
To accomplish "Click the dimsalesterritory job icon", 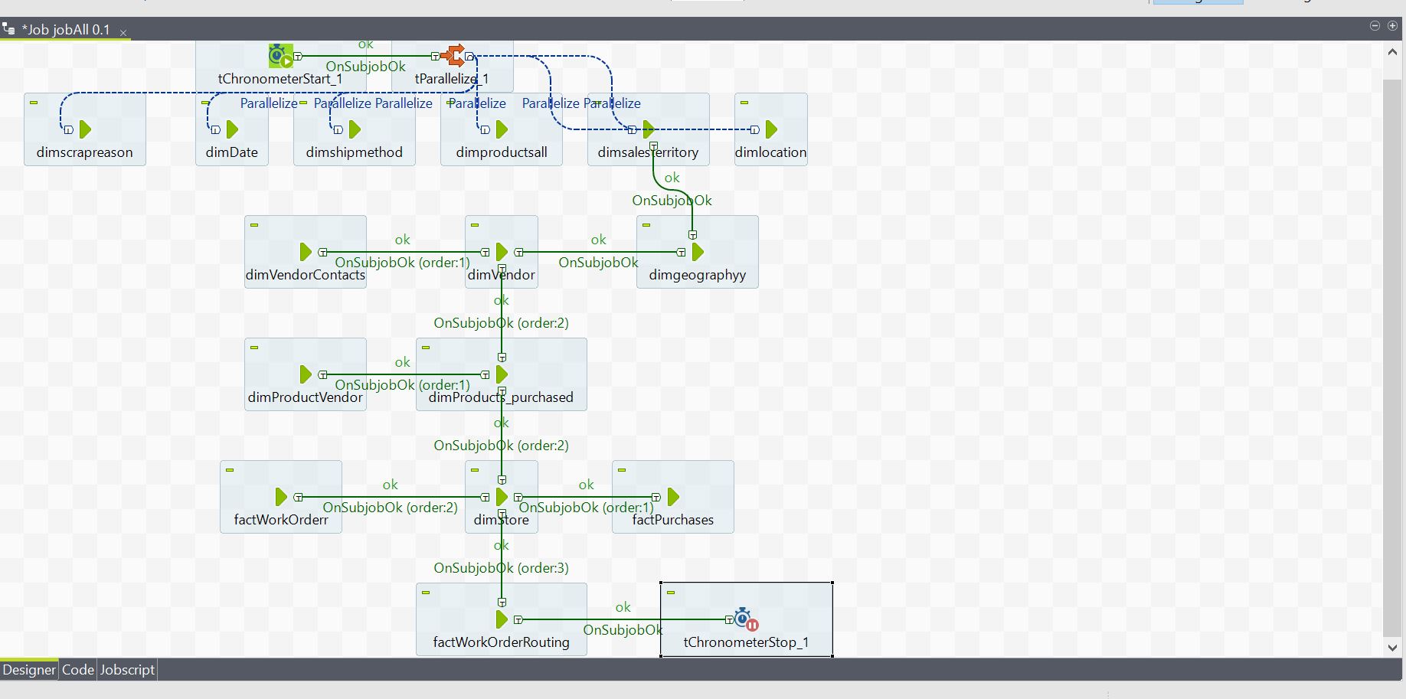I will pyautogui.click(x=649, y=129).
